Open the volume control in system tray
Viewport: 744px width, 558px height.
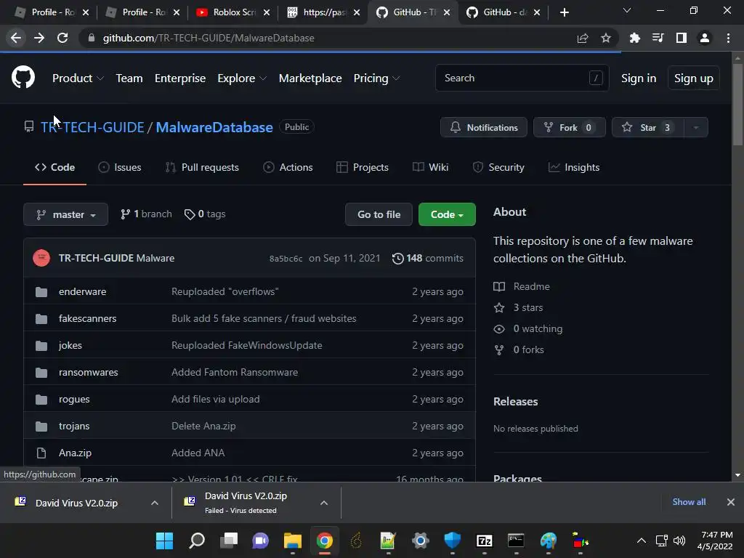click(x=679, y=541)
